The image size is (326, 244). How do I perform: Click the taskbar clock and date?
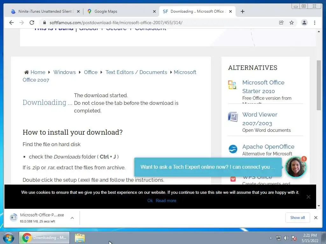[310, 238]
